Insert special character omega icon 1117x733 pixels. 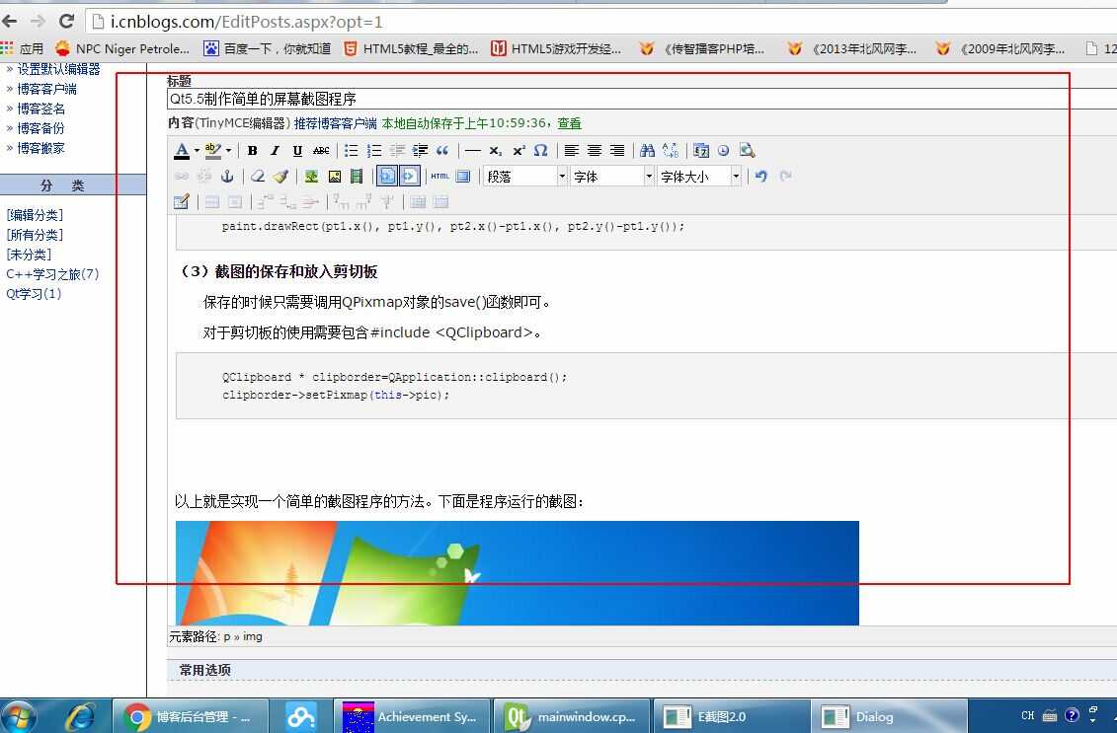(540, 150)
